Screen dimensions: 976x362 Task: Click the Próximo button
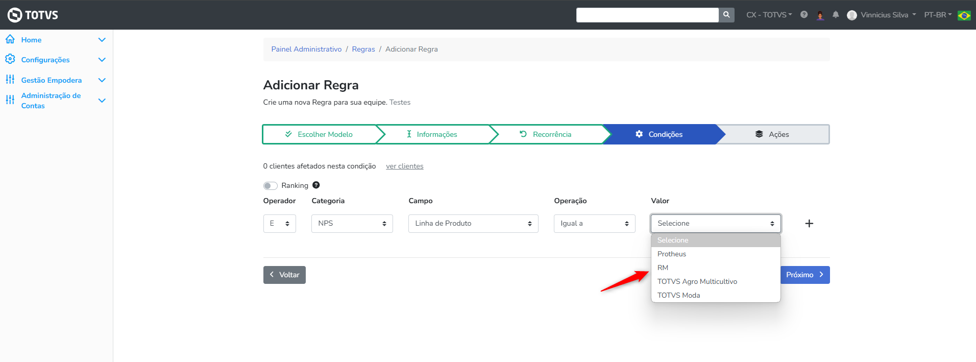[805, 275]
